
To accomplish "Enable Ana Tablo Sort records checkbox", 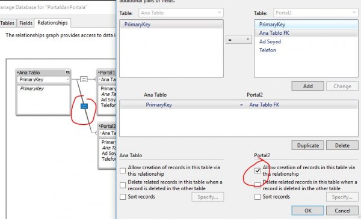I will click(x=123, y=197).
